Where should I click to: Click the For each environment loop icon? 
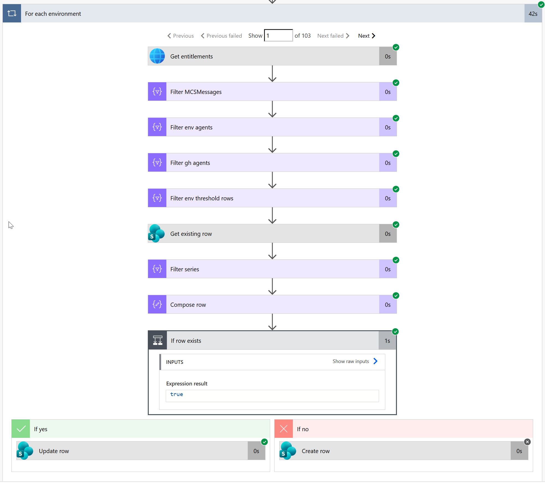coord(12,13)
